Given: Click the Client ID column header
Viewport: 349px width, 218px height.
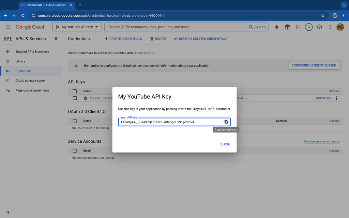Looking at the screenshot, I should coord(282,121).
